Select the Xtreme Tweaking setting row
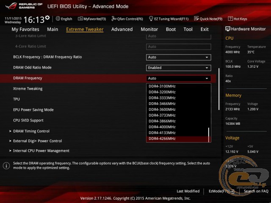This screenshot has width=271, height=203. point(28,89)
